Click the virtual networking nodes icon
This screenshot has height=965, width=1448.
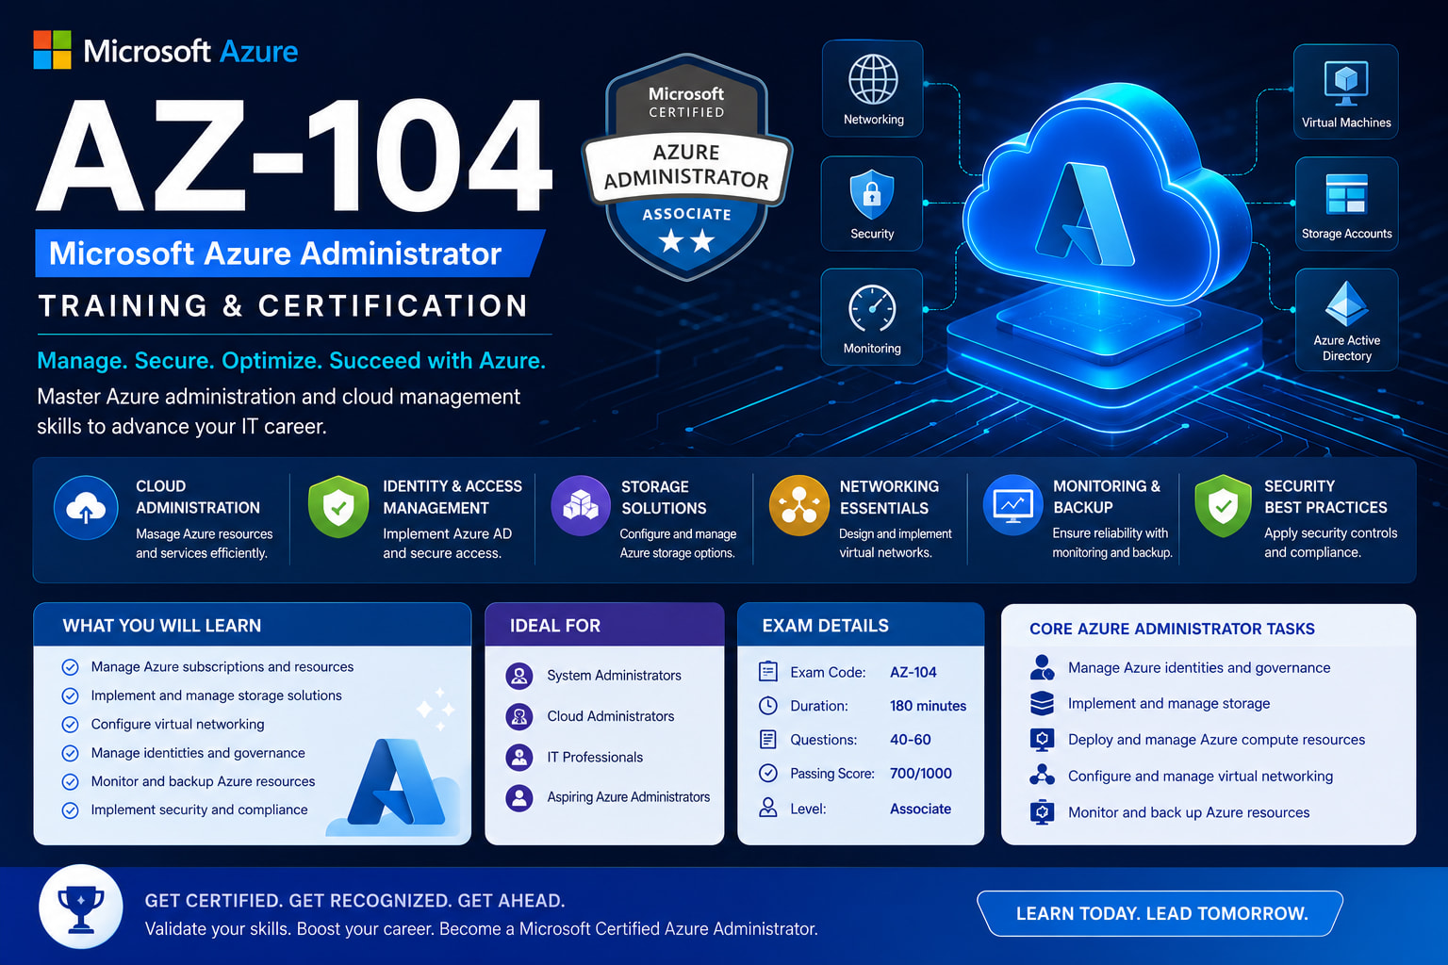[x=1042, y=776]
